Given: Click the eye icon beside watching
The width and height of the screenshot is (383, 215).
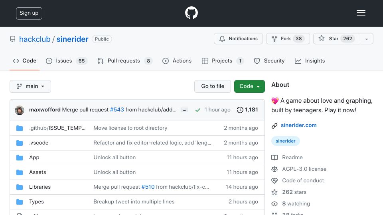Looking at the screenshot, I should coord(274,204).
